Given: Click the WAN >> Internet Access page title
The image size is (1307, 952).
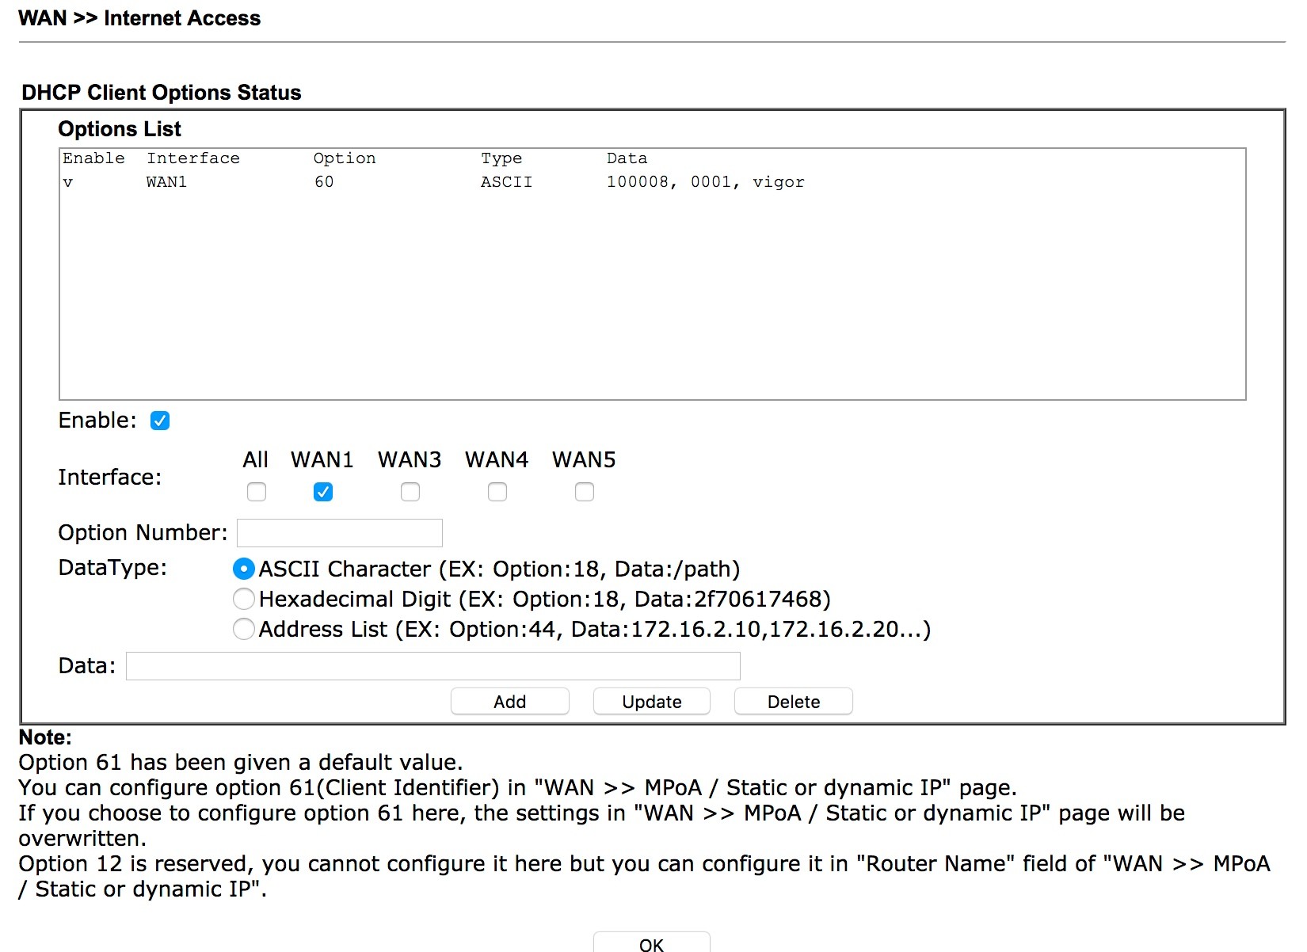Looking at the screenshot, I should pos(139,18).
